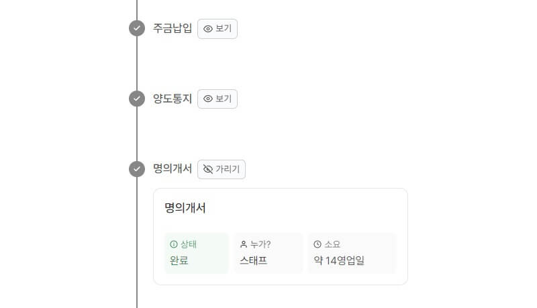Click the clock icon beside 소요
The height and width of the screenshot is (308, 537).
pyautogui.click(x=318, y=244)
